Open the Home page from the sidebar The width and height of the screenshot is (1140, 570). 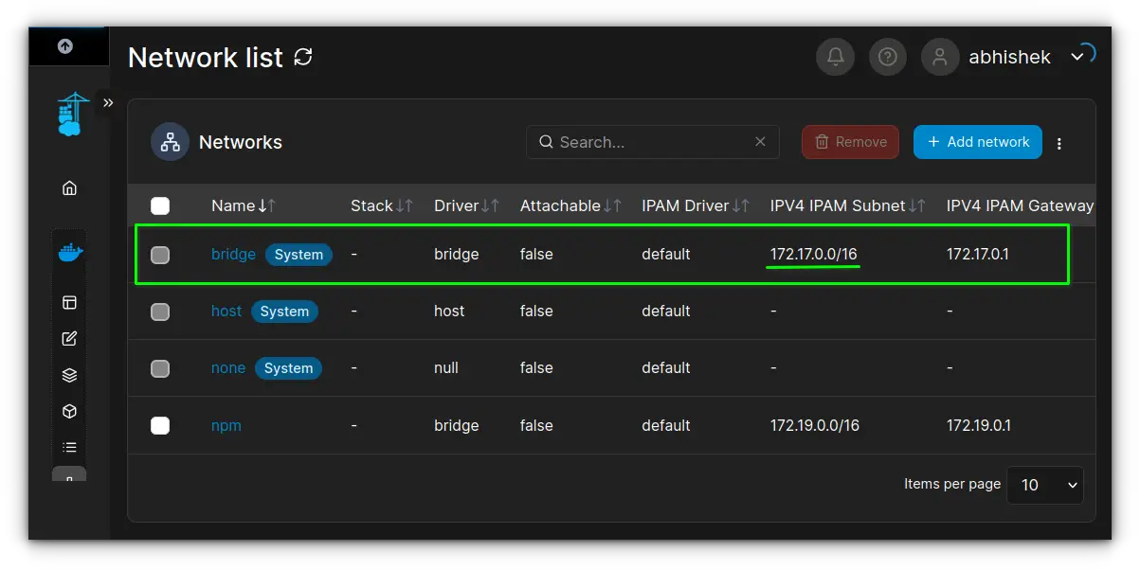click(x=68, y=187)
